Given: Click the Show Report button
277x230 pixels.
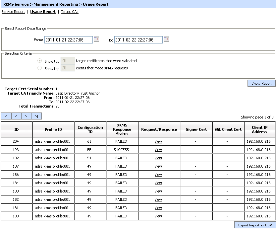Looking at the screenshot, I should pyautogui.click(x=261, y=83).
